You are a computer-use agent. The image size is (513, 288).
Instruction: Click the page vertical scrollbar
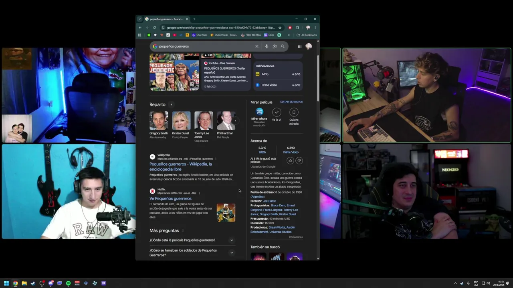[318, 78]
